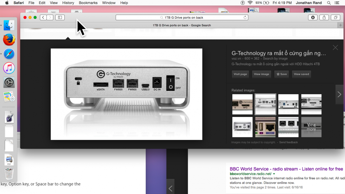The height and width of the screenshot is (194, 345).
Task: Open G-Technology ra mắt ổ cứng title link
Action: 279,53
